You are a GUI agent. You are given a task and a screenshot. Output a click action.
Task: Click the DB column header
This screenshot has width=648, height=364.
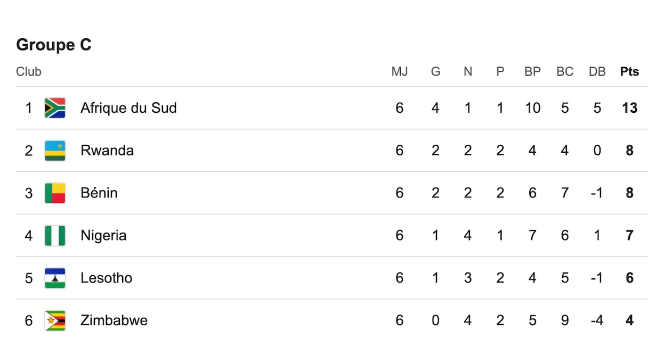coord(597,72)
